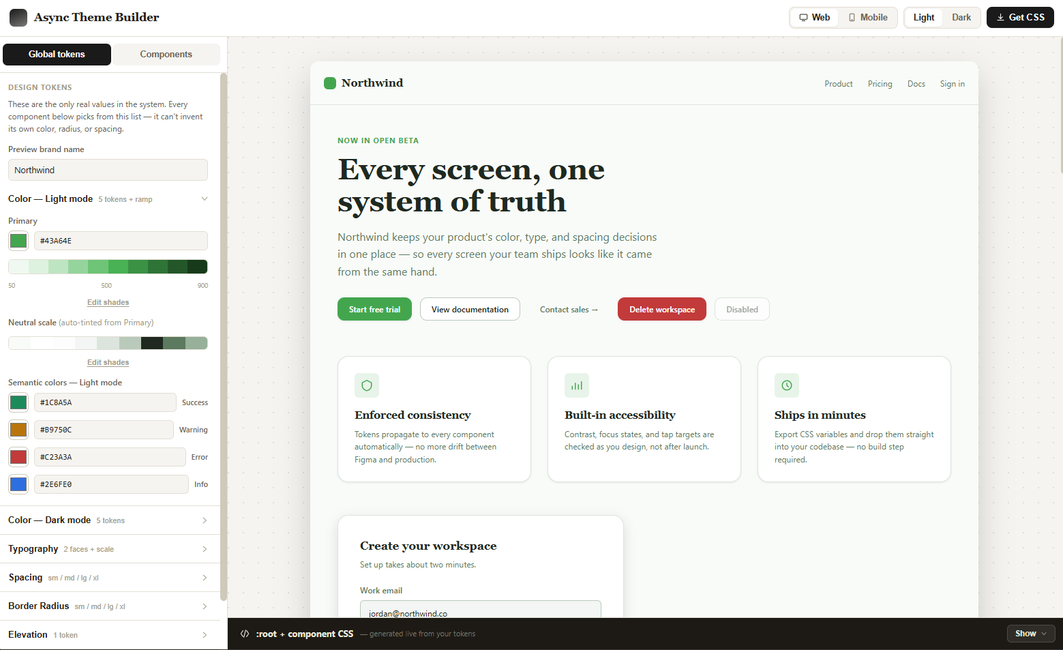The width and height of the screenshot is (1063, 650).
Task: Select Dark theme mode
Action: point(961,18)
